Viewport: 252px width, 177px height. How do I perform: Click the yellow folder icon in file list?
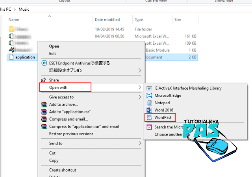coord(11,29)
